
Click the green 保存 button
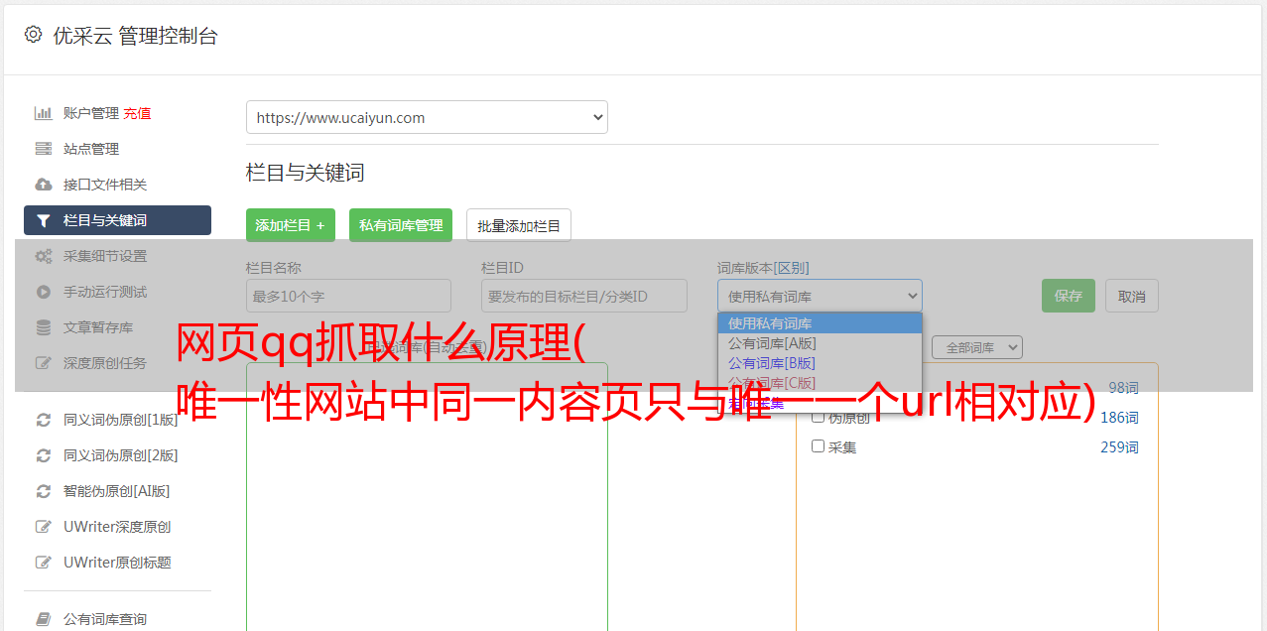pyautogui.click(x=1069, y=296)
